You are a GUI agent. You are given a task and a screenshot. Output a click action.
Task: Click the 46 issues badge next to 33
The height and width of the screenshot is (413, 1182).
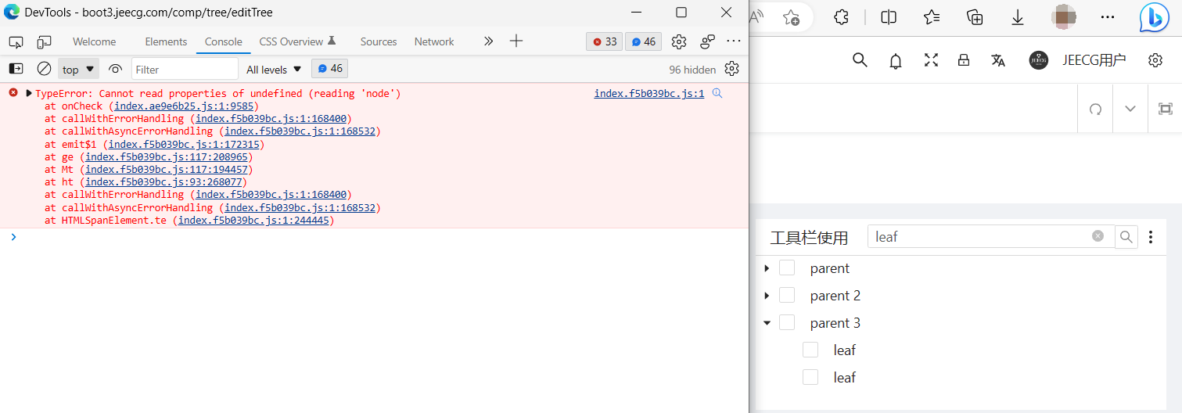click(x=644, y=41)
